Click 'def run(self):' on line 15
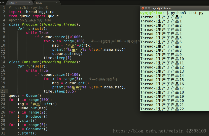This screenshot has width=209, height=136. coord(32,66)
